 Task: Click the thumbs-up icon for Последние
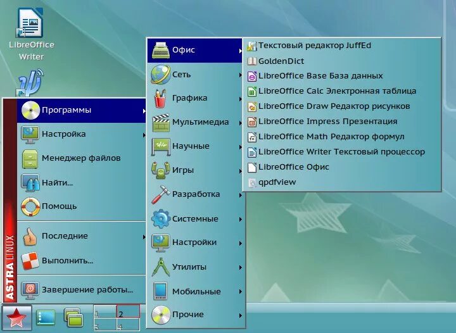point(30,236)
